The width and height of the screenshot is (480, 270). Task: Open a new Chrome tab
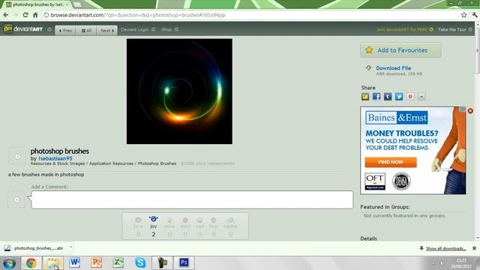pos(77,4)
